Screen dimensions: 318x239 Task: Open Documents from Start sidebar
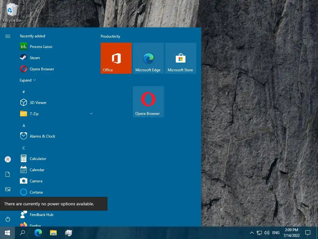8,174
